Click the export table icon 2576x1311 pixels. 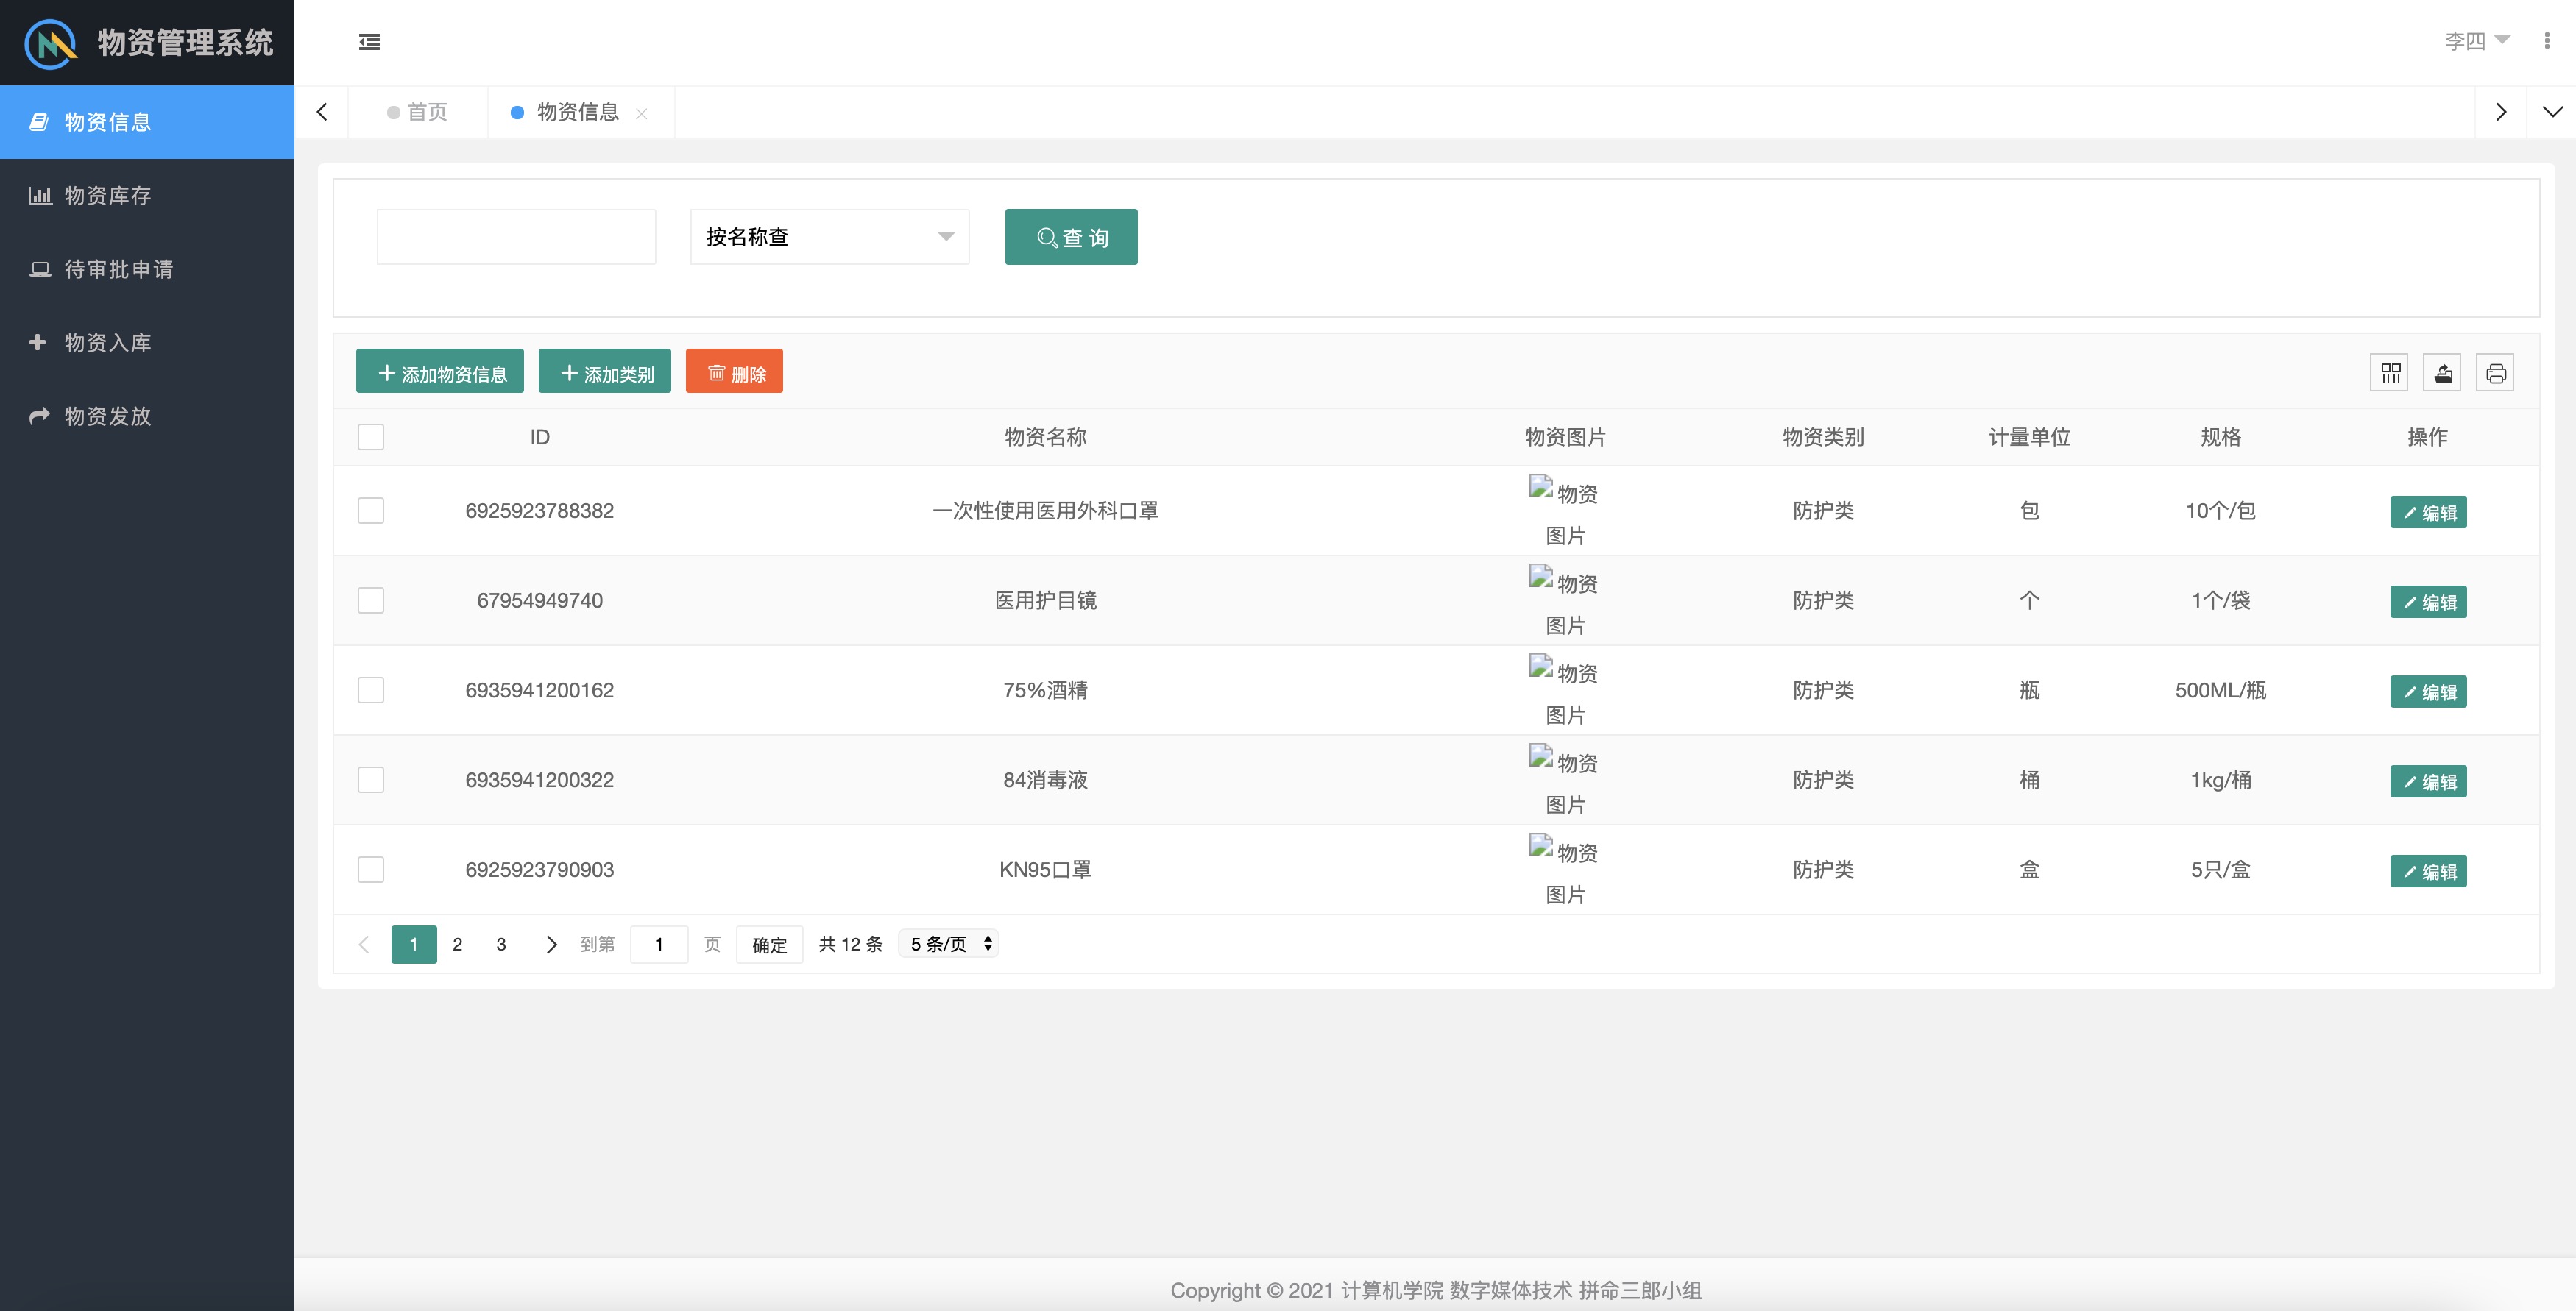tap(2443, 373)
